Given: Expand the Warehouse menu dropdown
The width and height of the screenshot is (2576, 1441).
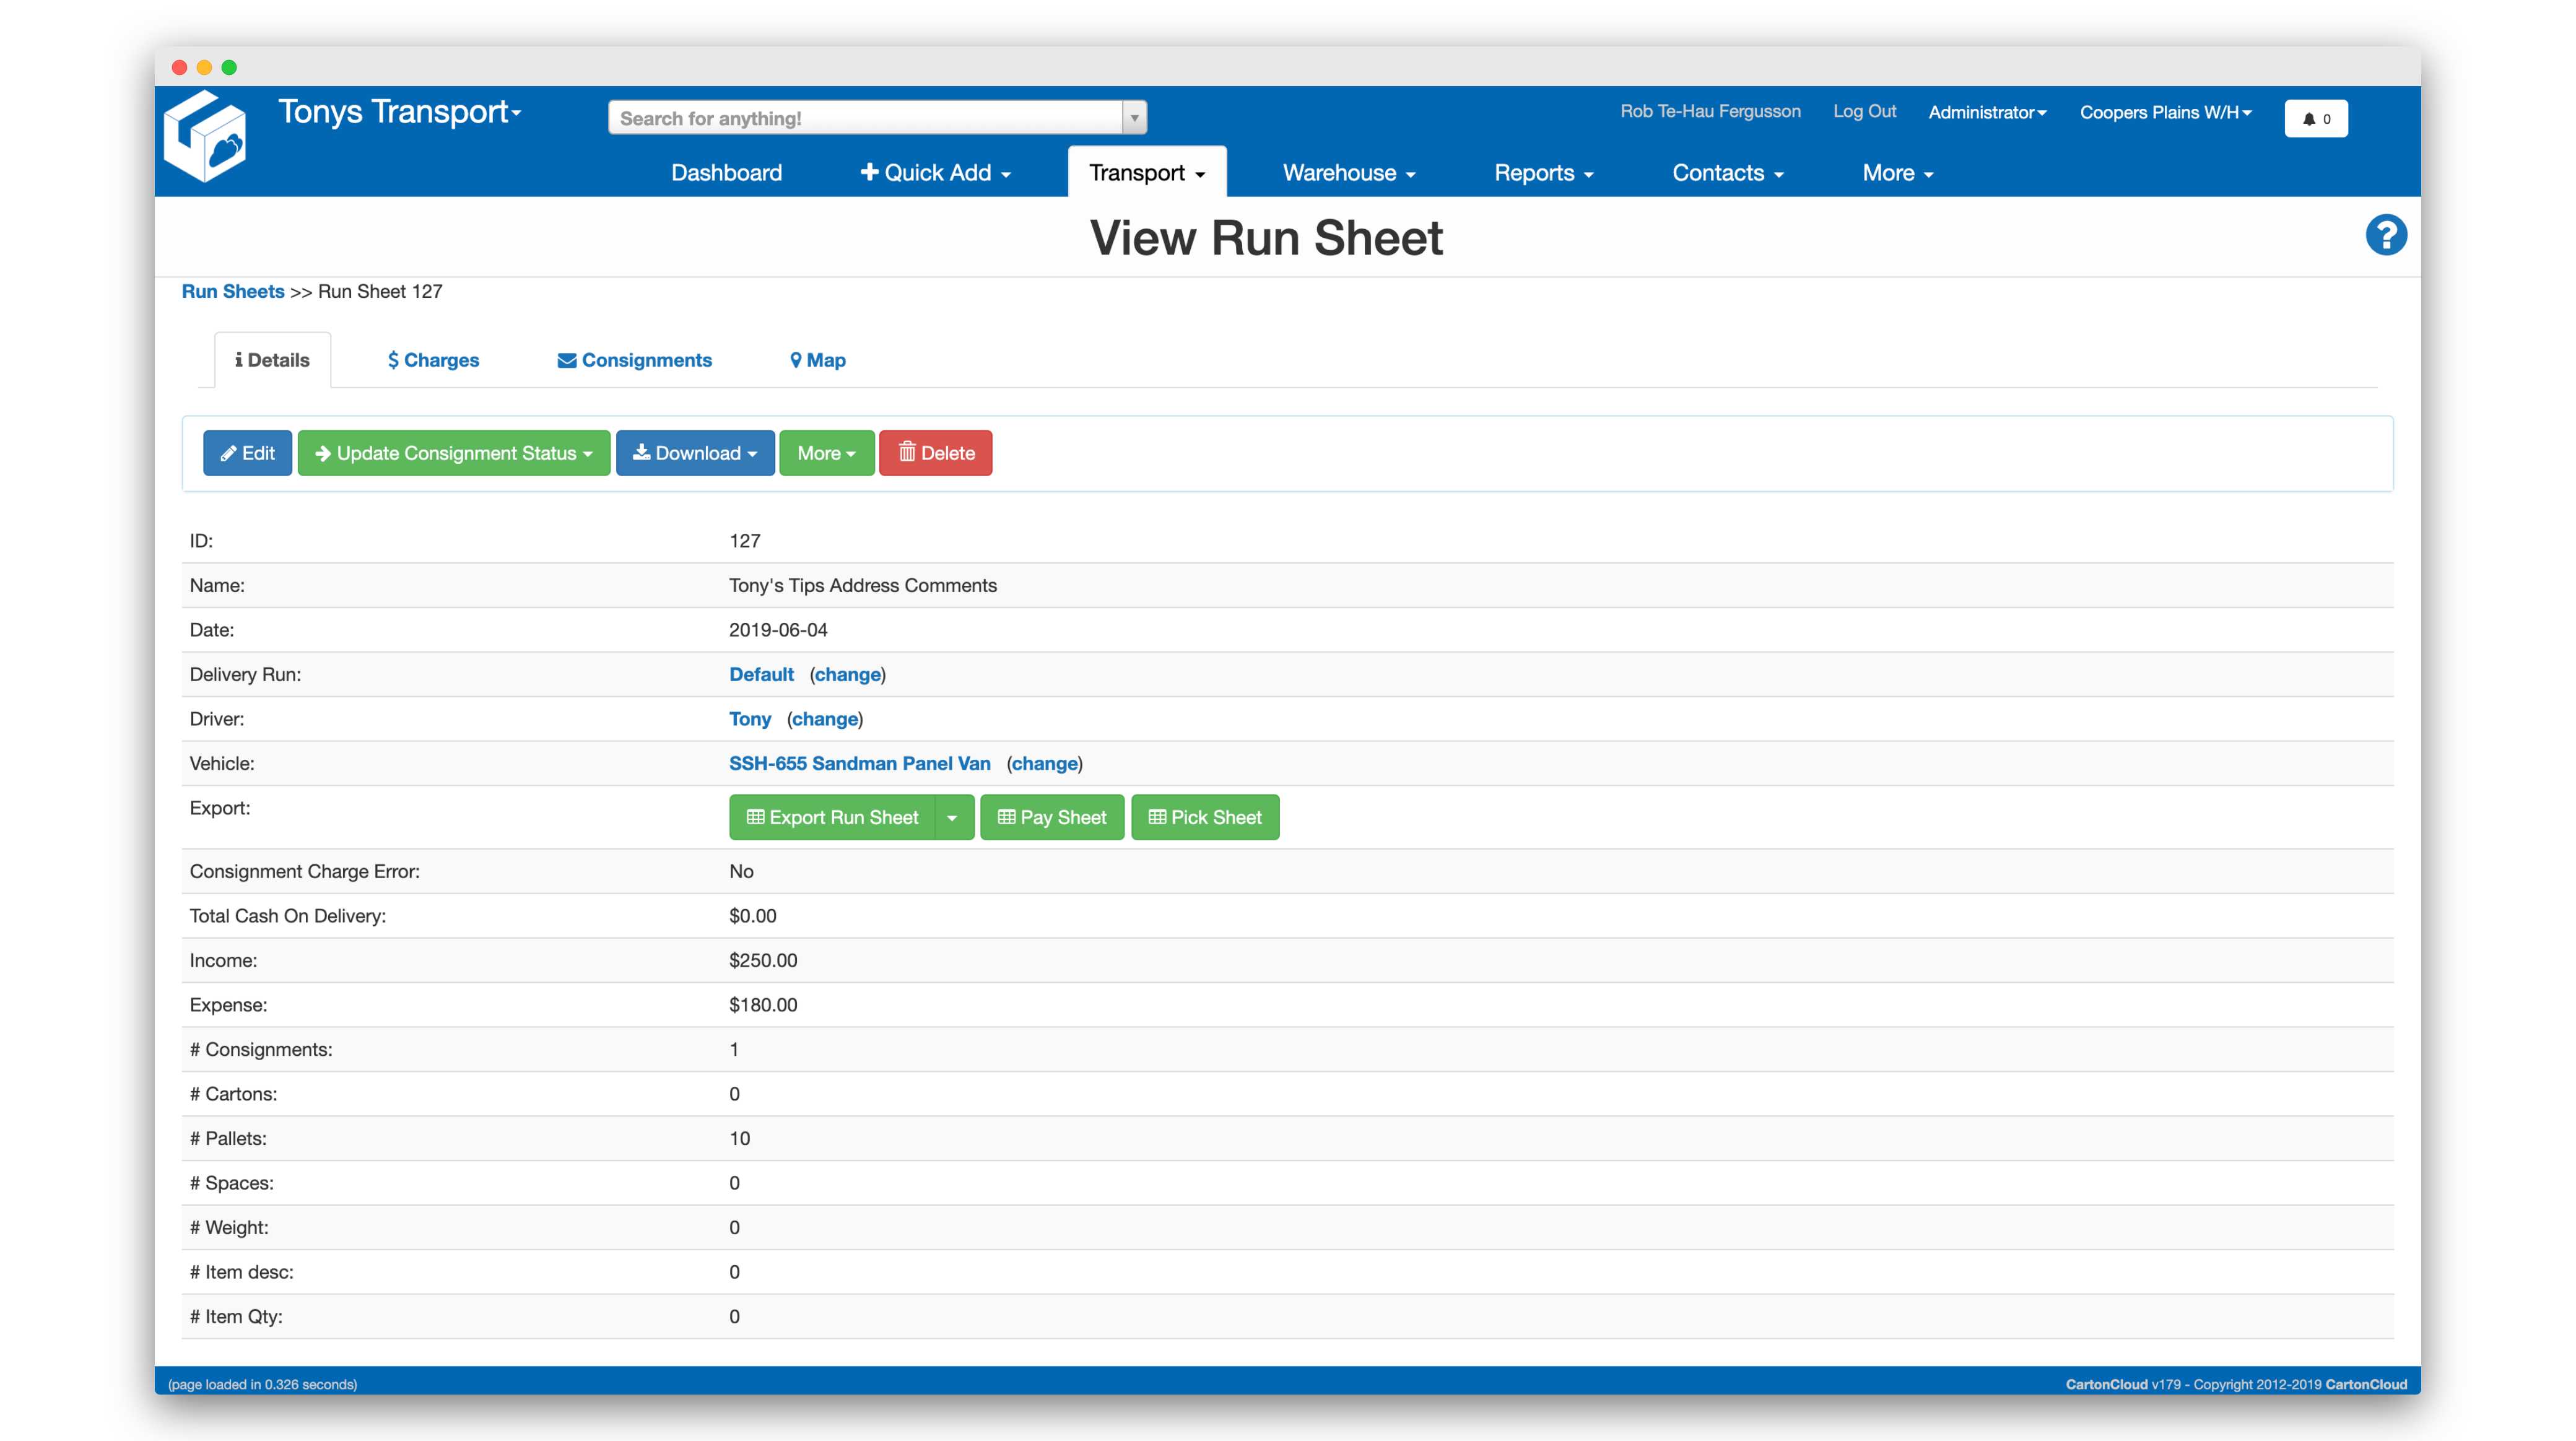Looking at the screenshot, I should [1348, 172].
